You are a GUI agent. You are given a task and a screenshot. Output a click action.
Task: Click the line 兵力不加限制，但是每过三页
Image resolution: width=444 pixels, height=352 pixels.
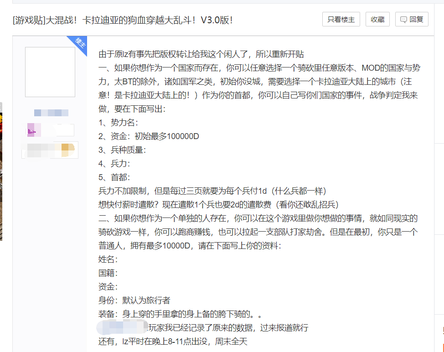(x=212, y=191)
